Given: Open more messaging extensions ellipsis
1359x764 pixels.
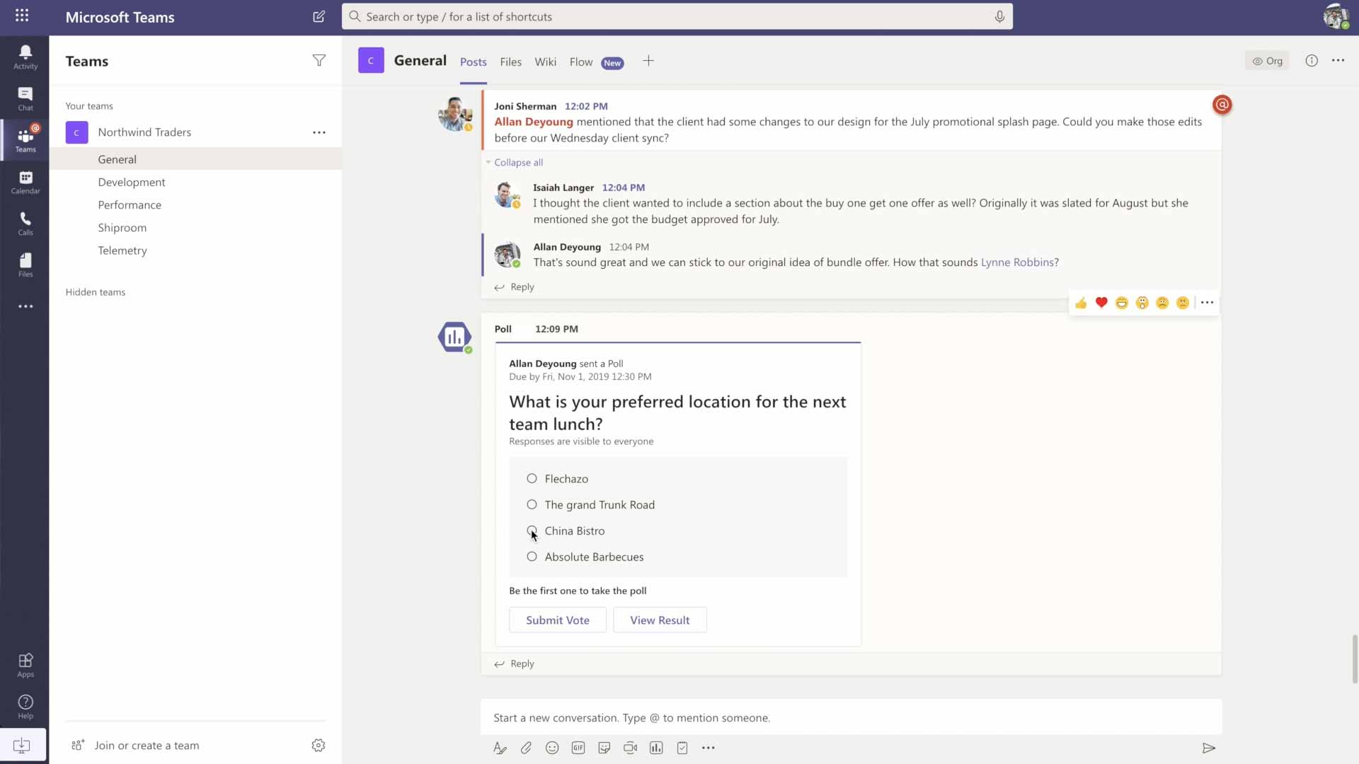Looking at the screenshot, I should point(709,748).
